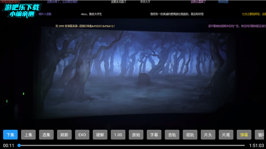Image resolution: width=266 pixels, height=149 pixels.
Task: Click the comment beginning "曾经有一份真诚的爱情"
Action: [177, 14]
